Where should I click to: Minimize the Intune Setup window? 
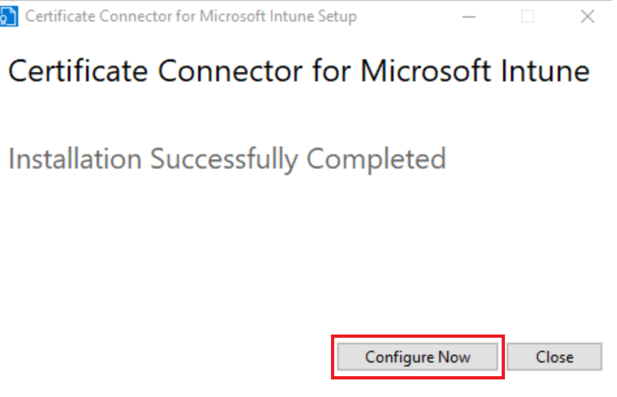coord(468,16)
